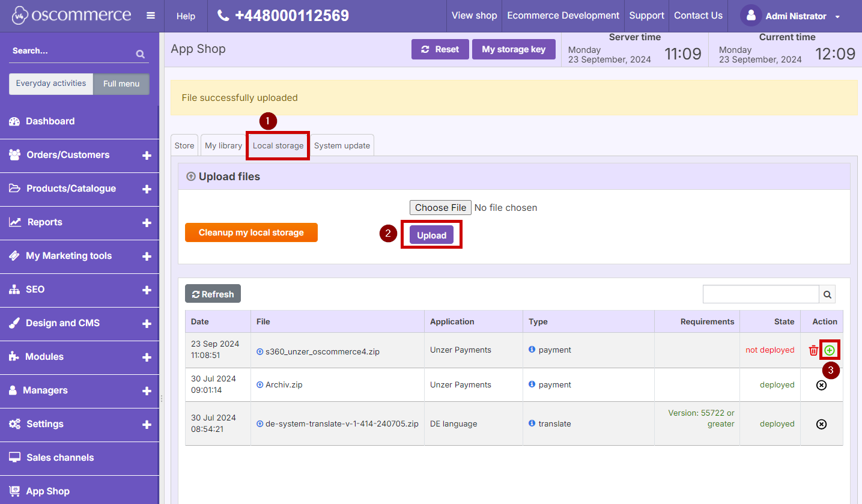Switch to Full menu mode
Image resolution: width=862 pixels, height=504 pixels.
click(x=121, y=84)
